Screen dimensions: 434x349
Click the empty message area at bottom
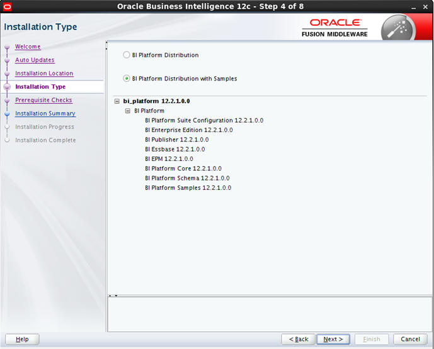coord(270,314)
